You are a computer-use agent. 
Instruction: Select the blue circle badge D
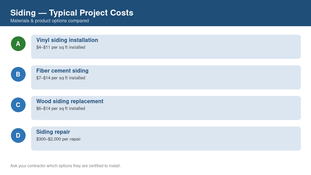pyautogui.click(x=18, y=135)
